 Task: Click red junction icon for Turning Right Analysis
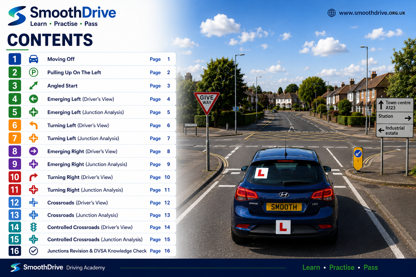pyautogui.click(x=34, y=190)
